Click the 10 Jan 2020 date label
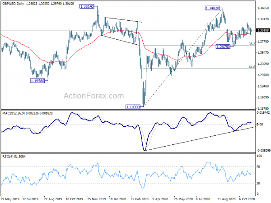 tap(118, 199)
